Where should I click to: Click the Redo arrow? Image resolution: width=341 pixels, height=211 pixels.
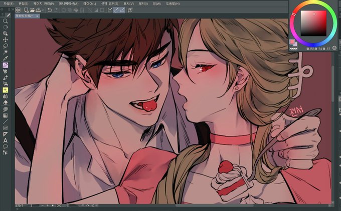[56, 10]
